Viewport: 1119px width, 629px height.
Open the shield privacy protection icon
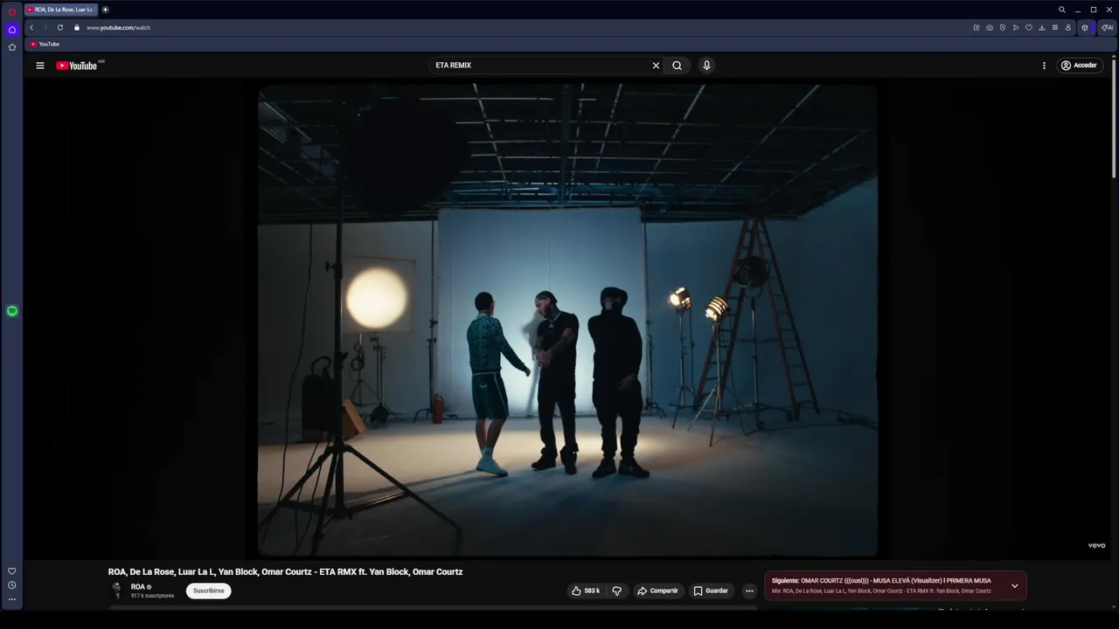[x=1003, y=27]
